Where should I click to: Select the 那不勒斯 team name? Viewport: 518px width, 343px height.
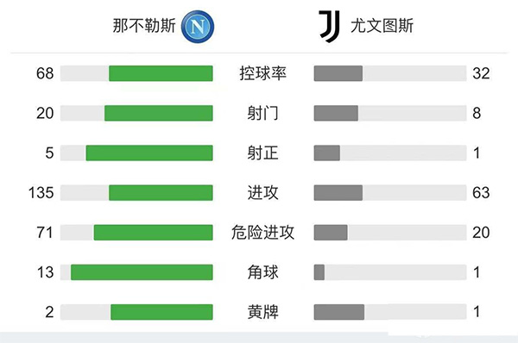[144, 26]
